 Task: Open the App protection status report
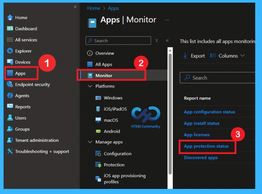tap(207, 146)
